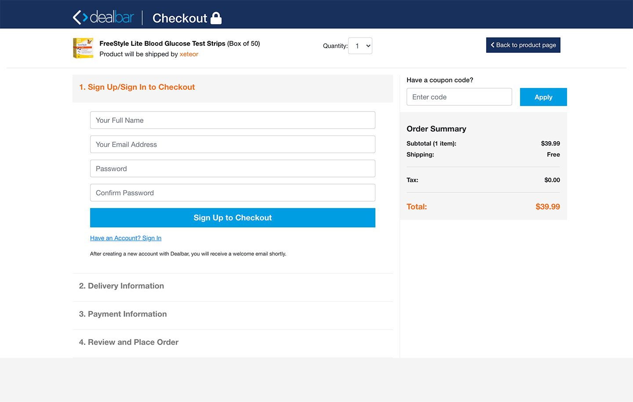Click the orange Total $39.99 amount
Screen dimensions: 633x402
[x=548, y=207]
